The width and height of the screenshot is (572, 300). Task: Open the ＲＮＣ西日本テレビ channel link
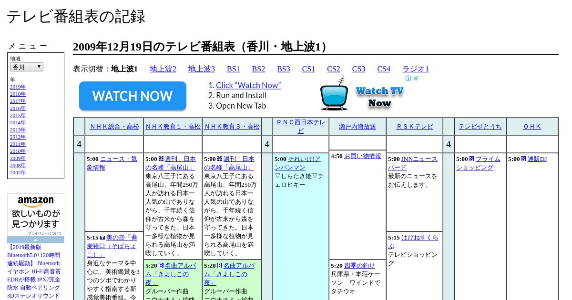(301, 126)
